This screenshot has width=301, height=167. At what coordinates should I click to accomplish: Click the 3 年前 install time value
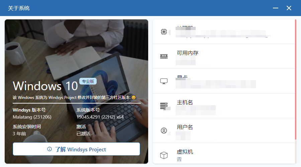[19, 134]
